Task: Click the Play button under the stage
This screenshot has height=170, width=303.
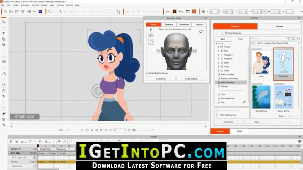Action: coord(82,130)
